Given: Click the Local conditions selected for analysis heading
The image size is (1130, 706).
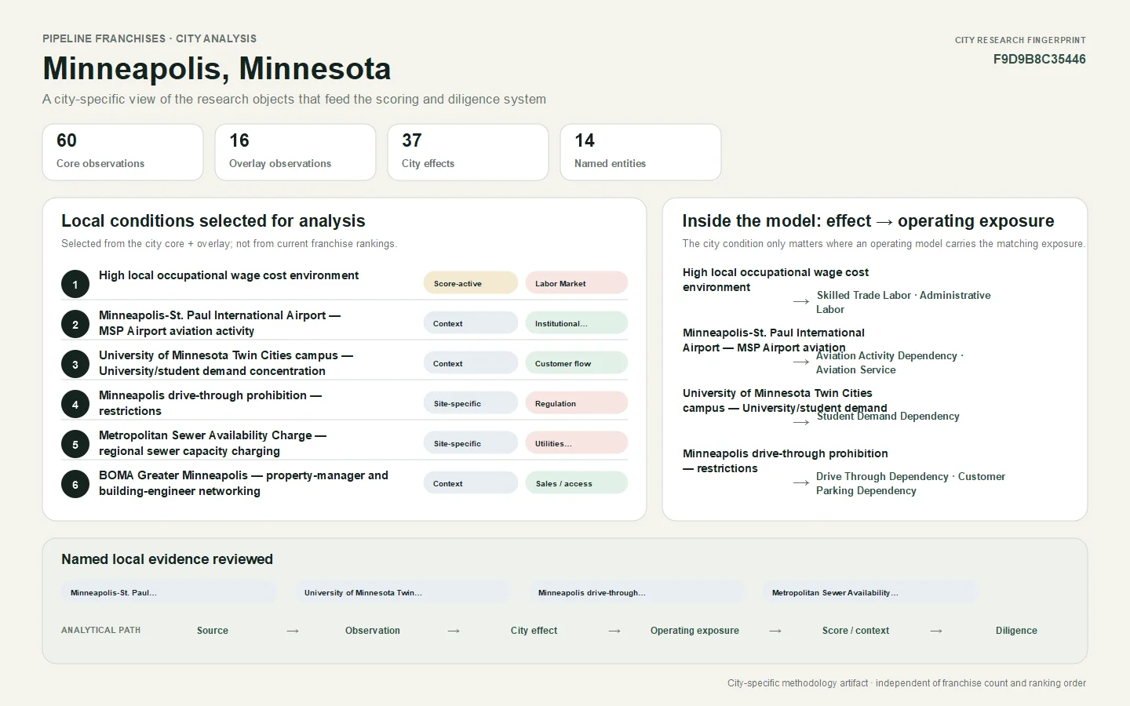Looking at the screenshot, I should [213, 221].
